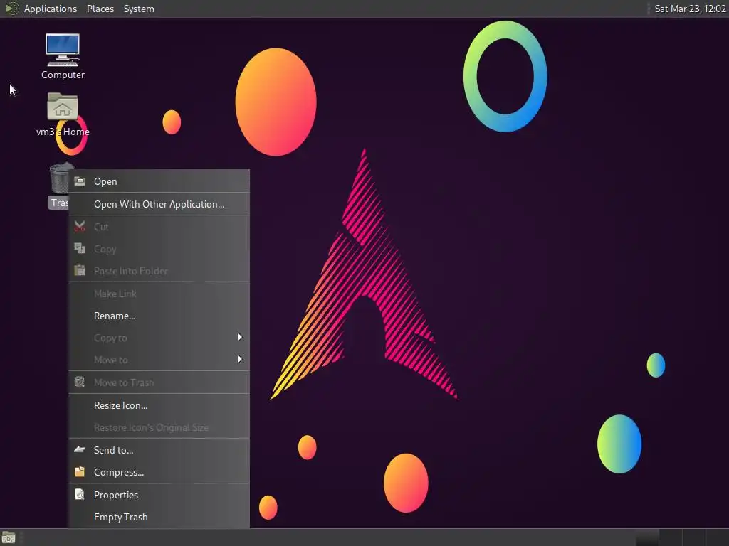
Task: Select the vm3's Home folder icon
Action: coord(63,107)
